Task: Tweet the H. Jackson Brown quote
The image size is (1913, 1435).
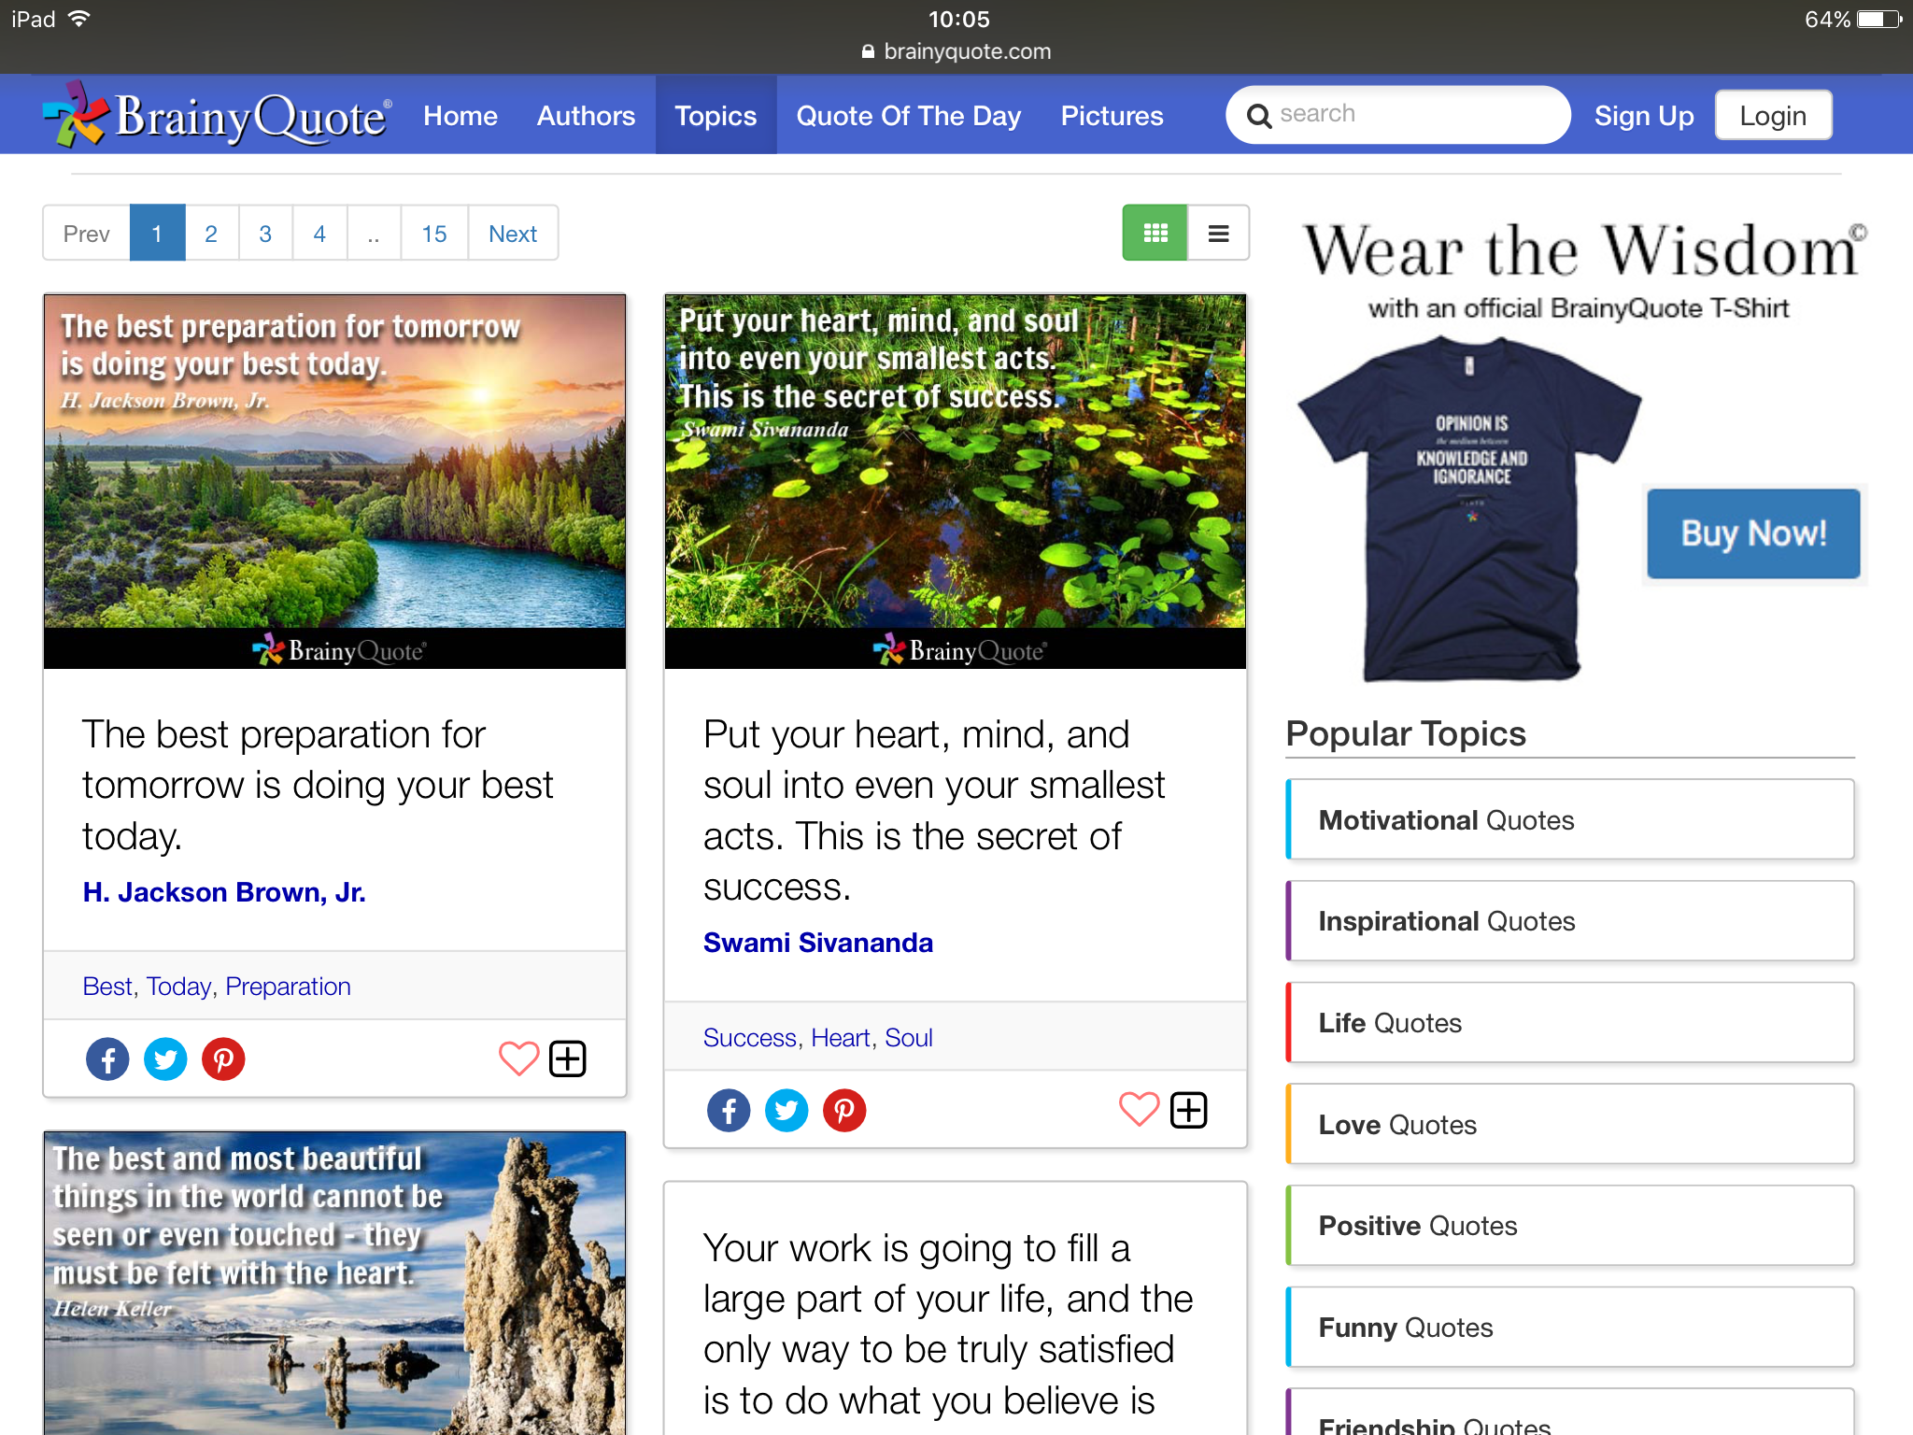Action: coord(165,1059)
